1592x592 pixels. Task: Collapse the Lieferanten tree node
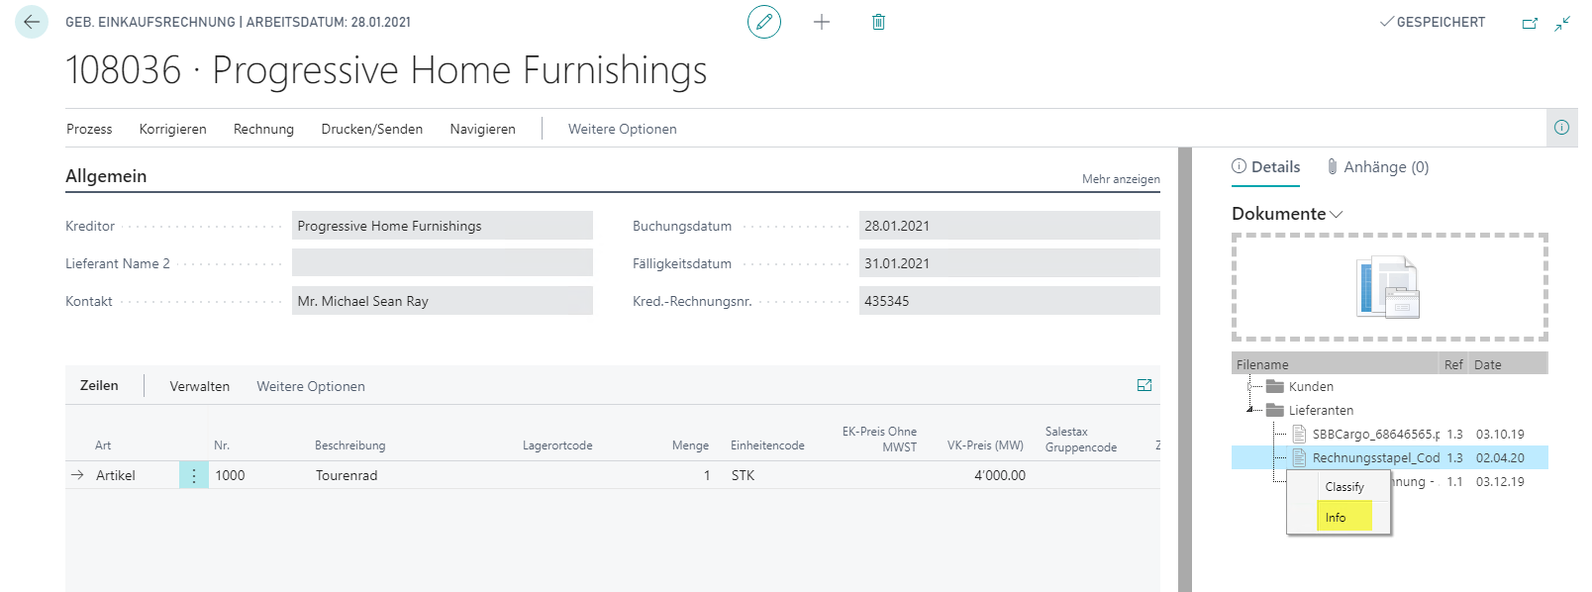pyautogui.click(x=1251, y=410)
